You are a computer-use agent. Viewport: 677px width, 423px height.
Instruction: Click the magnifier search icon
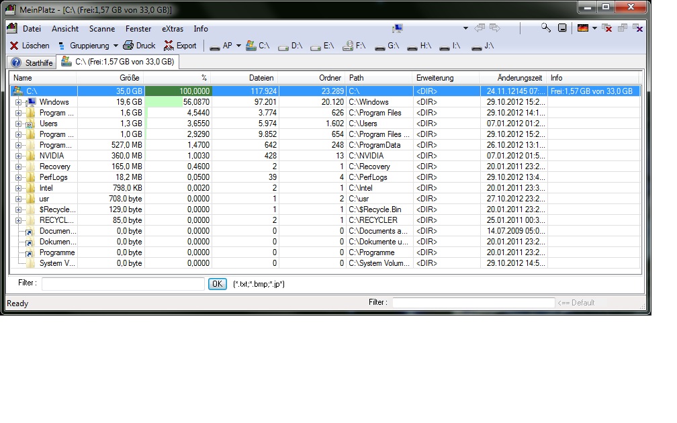tap(546, 28)
